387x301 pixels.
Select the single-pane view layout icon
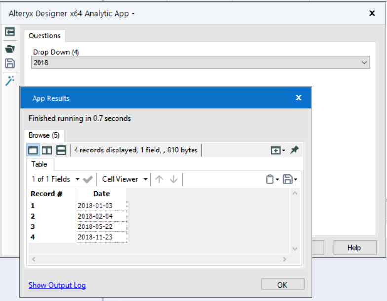pyautogui.click(x=33, y=150)
